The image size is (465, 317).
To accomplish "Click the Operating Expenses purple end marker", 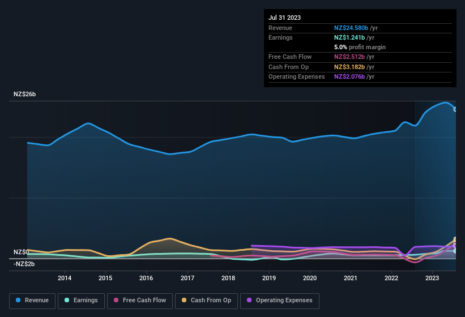I will click(x=455, y=246).
